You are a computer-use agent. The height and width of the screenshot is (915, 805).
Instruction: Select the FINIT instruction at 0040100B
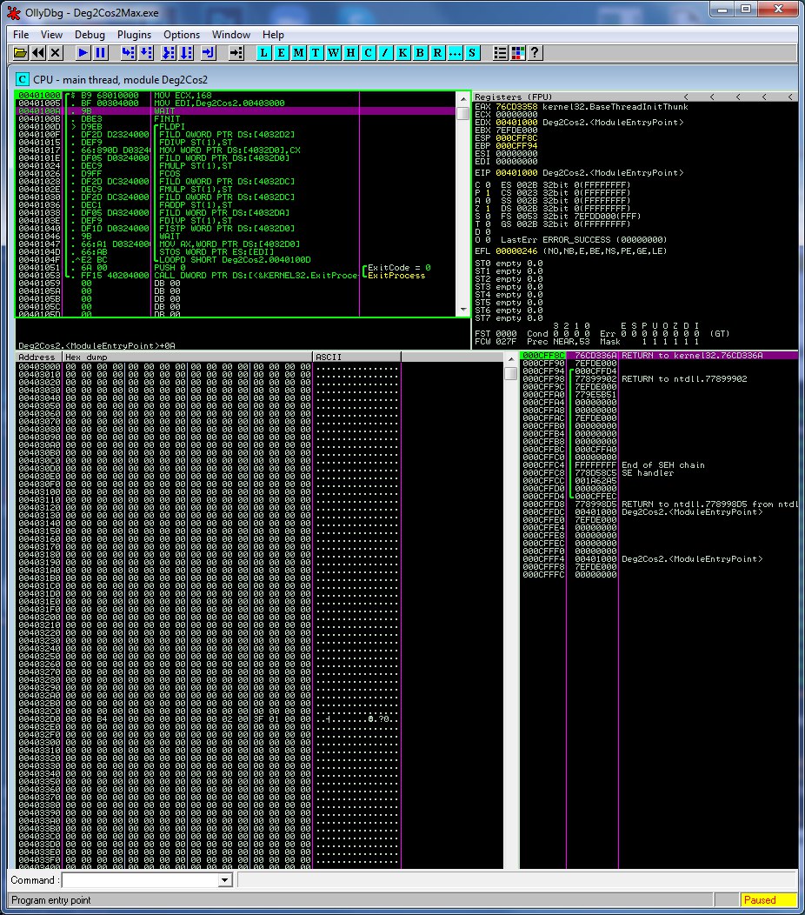point(236,119)
